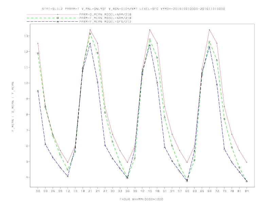Viewport: 269px width, 208px height.
Task: Click x-axis forecast hour label 03
Action: [x=45, y=191]
